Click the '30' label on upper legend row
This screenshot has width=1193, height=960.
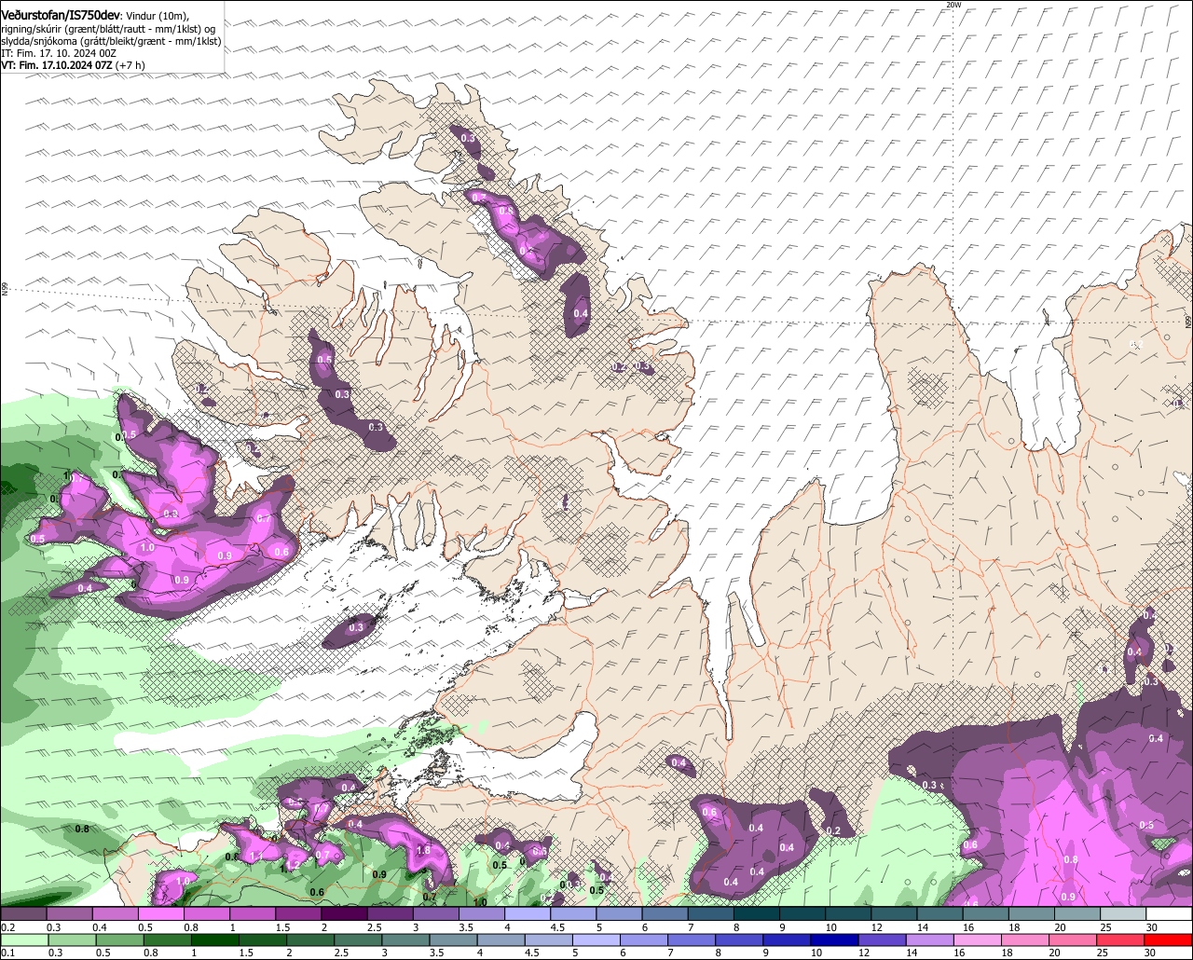[1152, 928]
